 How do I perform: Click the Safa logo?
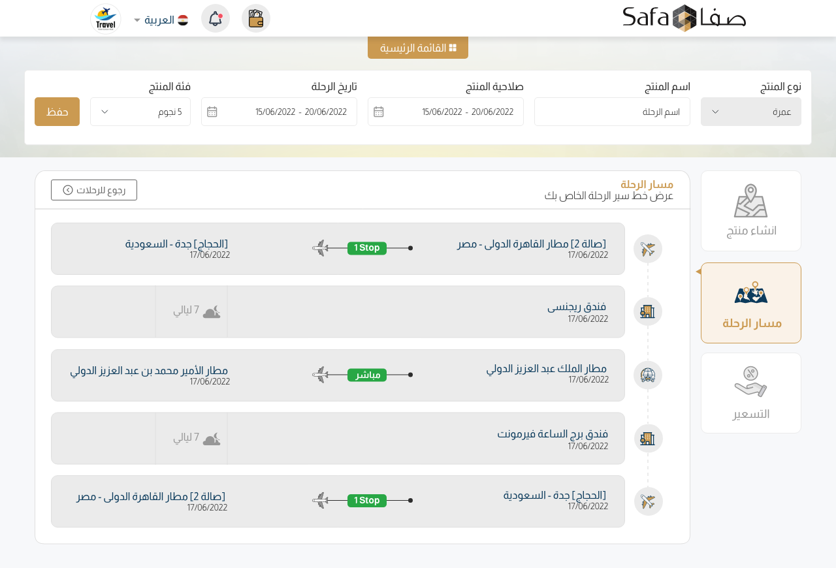(684, 18)
